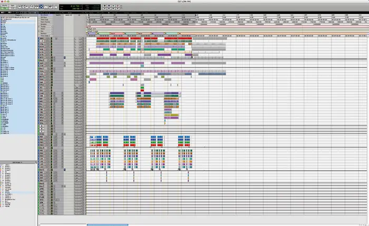The image size is (369, 226).
Task: Click the horizontal zoom in button
Action: (27, 6)
